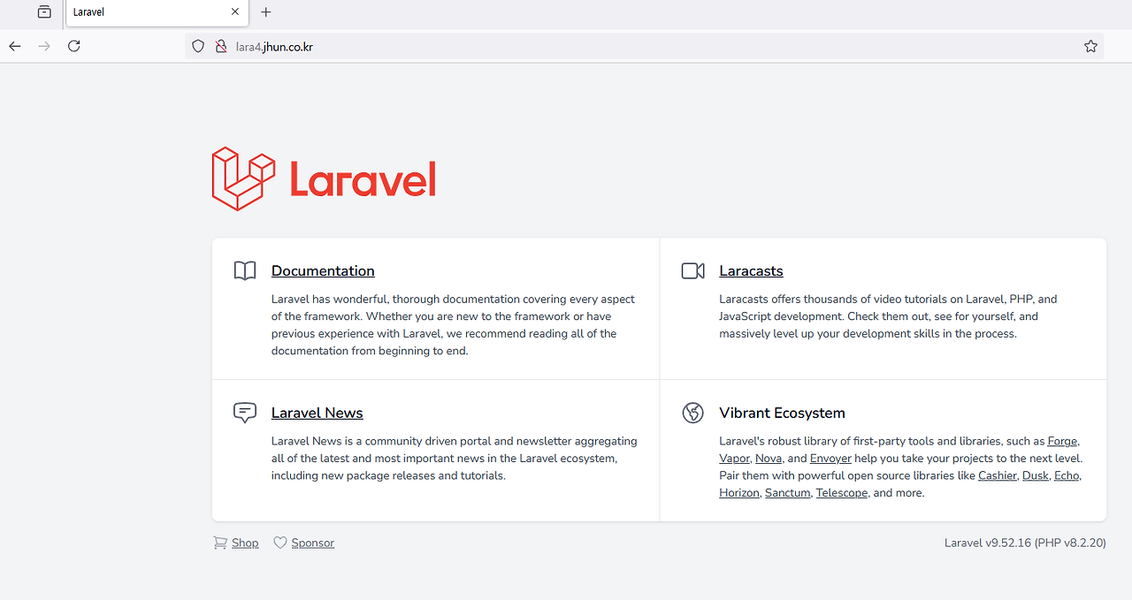Follow the Cashier link
The image size is (1132, 600).
coord(998,475)
